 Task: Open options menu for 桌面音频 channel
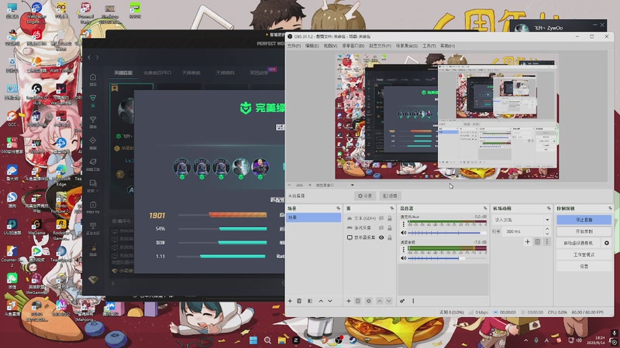coord(403,250)
